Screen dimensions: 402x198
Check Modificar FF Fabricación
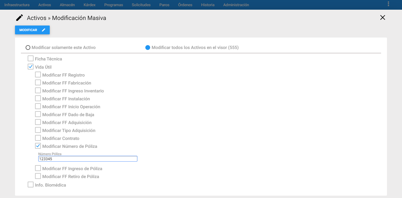[x=38, y=83]
